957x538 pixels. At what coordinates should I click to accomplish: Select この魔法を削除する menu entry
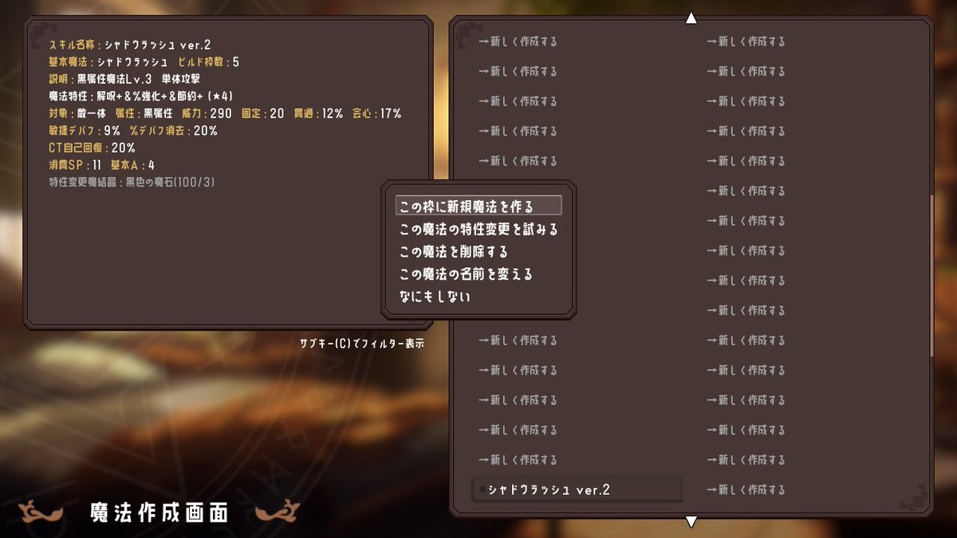point(454,251)
